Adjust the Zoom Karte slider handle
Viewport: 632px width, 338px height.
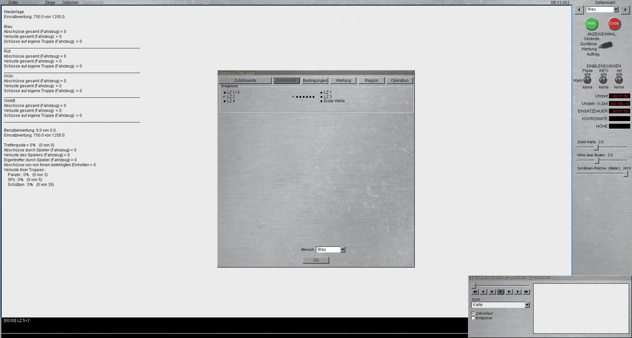(596, 147)
